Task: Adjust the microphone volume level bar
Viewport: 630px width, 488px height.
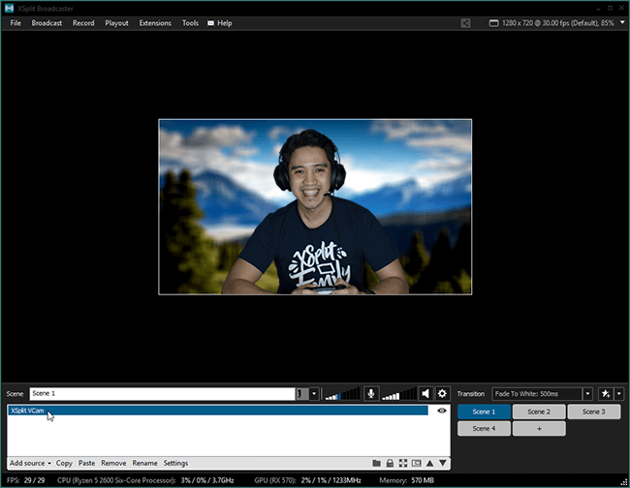Action: click(343, 394)
